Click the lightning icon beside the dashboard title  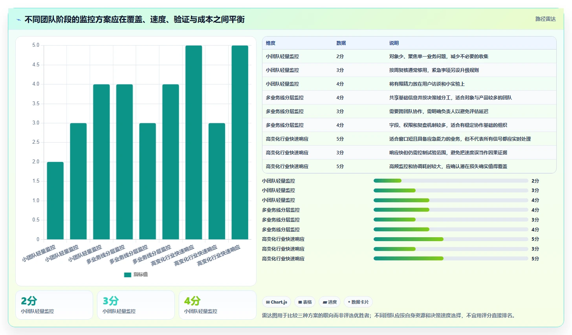(18, 20)
